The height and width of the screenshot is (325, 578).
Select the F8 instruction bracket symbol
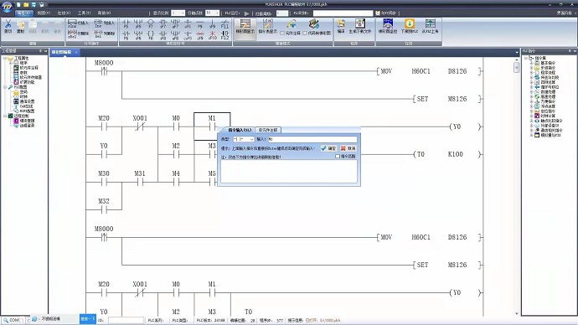click(151, 35)
